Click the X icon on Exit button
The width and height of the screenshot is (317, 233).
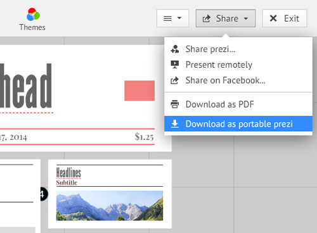[x=273, y=18]
